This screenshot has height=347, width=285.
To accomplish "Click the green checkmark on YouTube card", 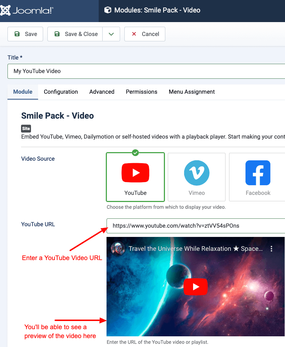I will (135, 152).
